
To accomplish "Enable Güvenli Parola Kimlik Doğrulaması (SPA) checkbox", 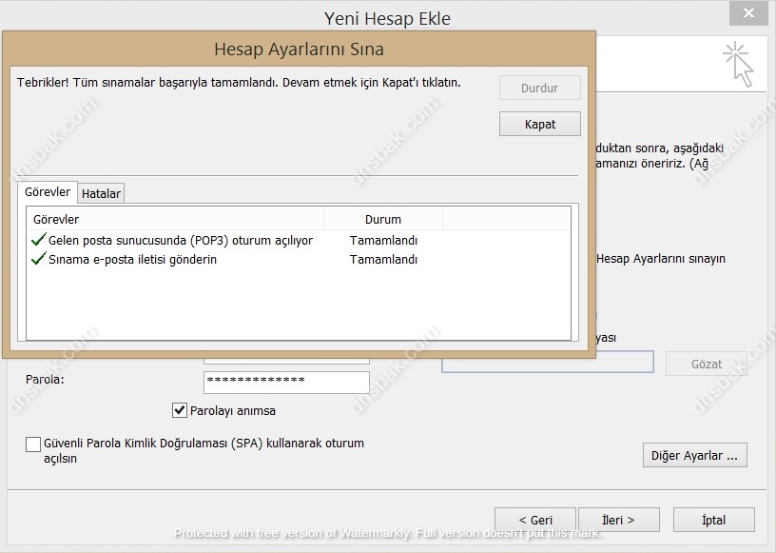I will pos(33,444).
